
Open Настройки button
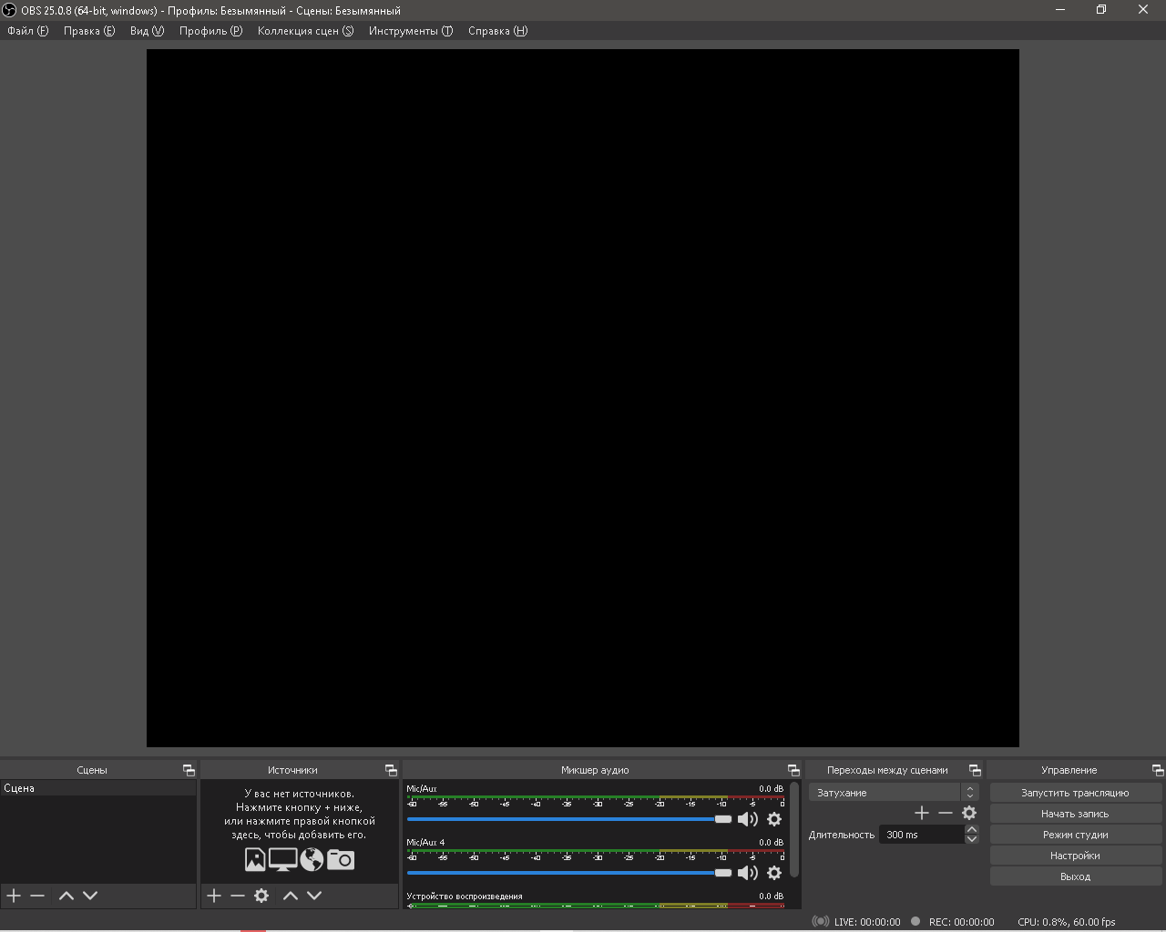[x=1075, y=856]
